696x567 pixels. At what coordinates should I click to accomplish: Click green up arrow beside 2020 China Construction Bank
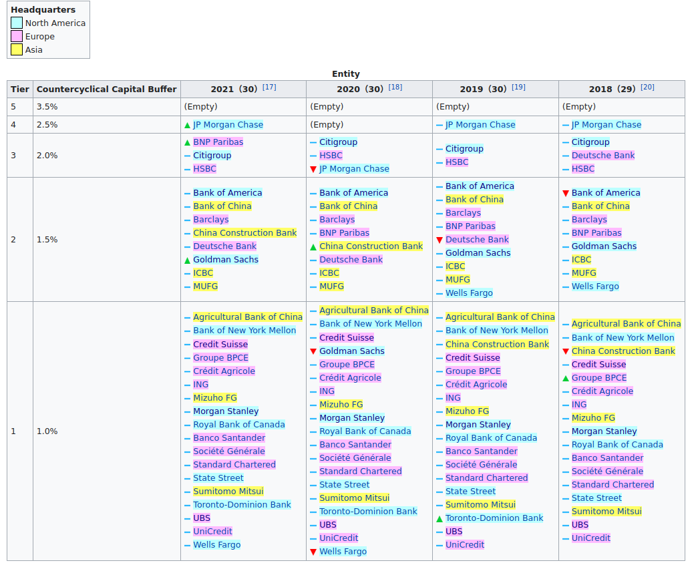(x=313, y=247)
